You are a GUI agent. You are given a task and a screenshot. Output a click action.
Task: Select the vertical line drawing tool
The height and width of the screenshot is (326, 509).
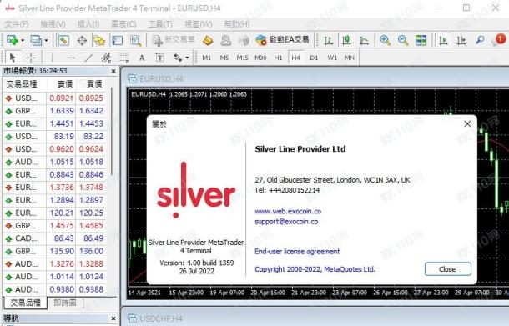tap(53, 58)
